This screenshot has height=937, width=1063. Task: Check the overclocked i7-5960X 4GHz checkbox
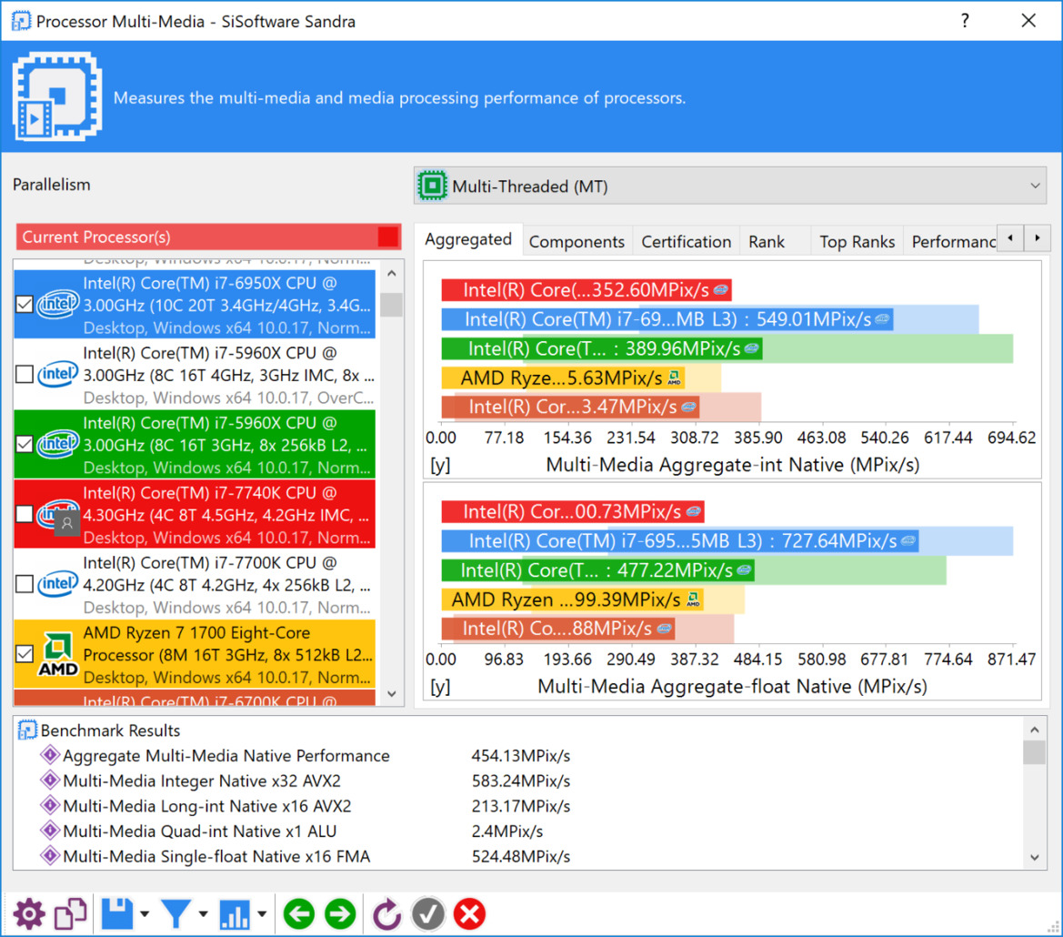coord(25,374)
